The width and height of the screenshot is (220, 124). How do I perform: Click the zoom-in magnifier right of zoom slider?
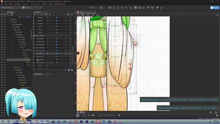pos(100,115)
